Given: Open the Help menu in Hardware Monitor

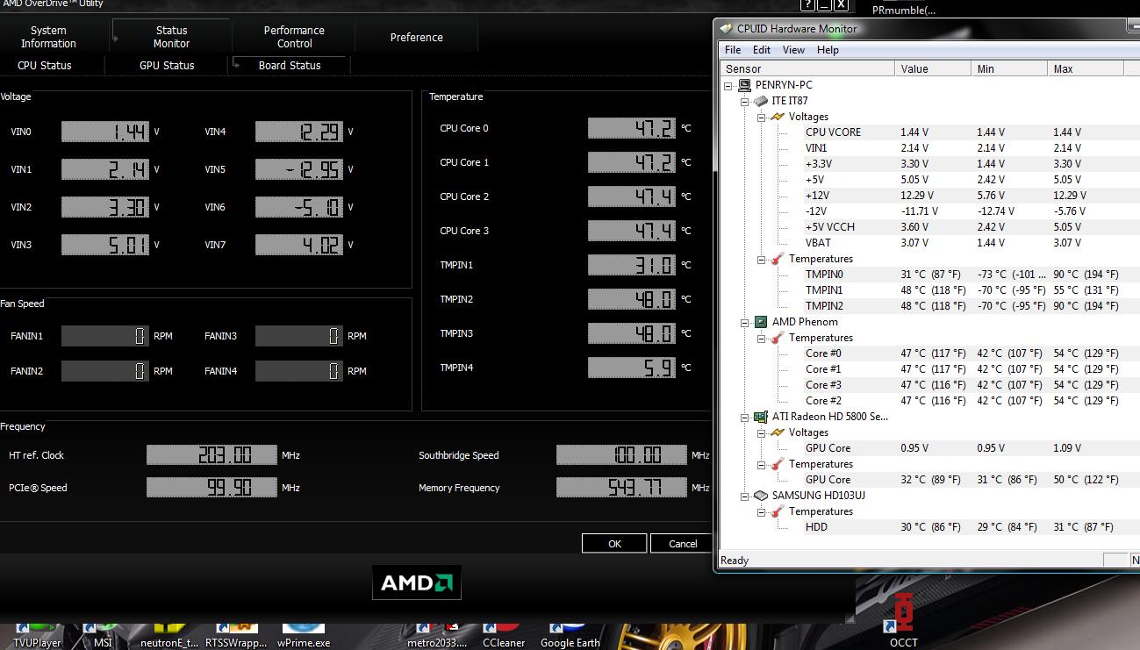Looking at the screenshot, I should 828,50.
